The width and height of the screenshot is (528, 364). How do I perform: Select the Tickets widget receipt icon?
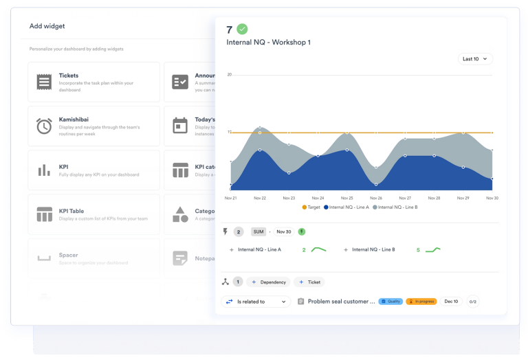click(44, 82)
